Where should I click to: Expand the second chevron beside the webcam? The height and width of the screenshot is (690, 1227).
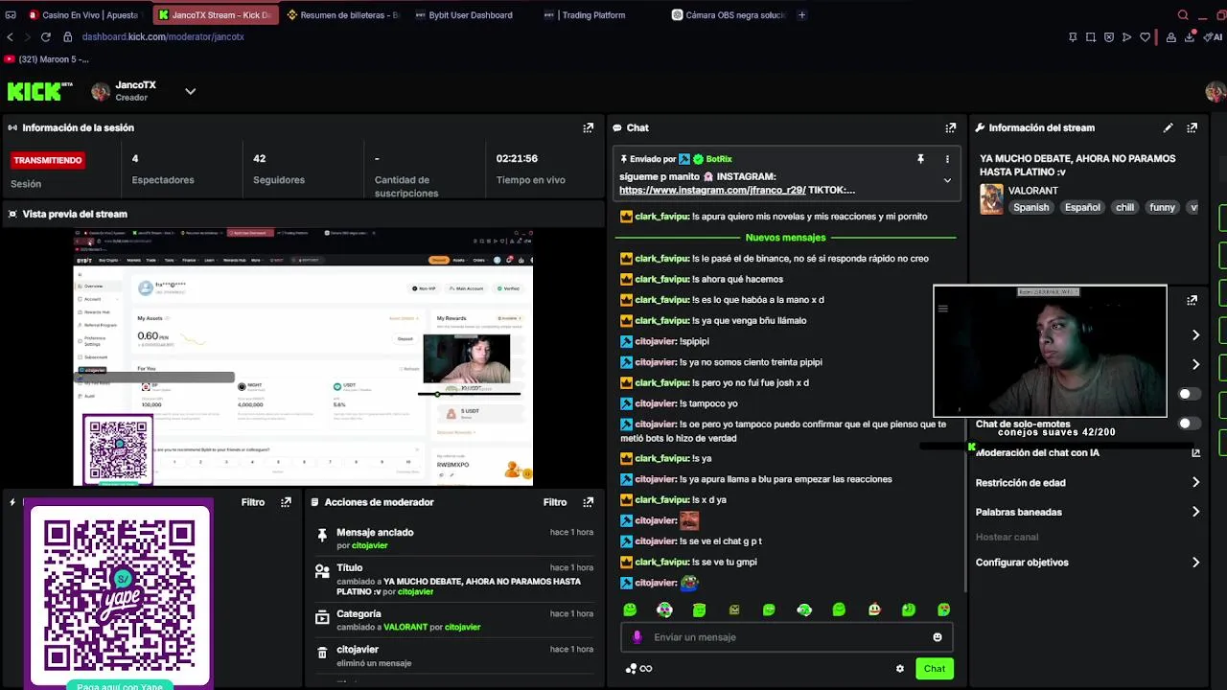[1195, 364]
